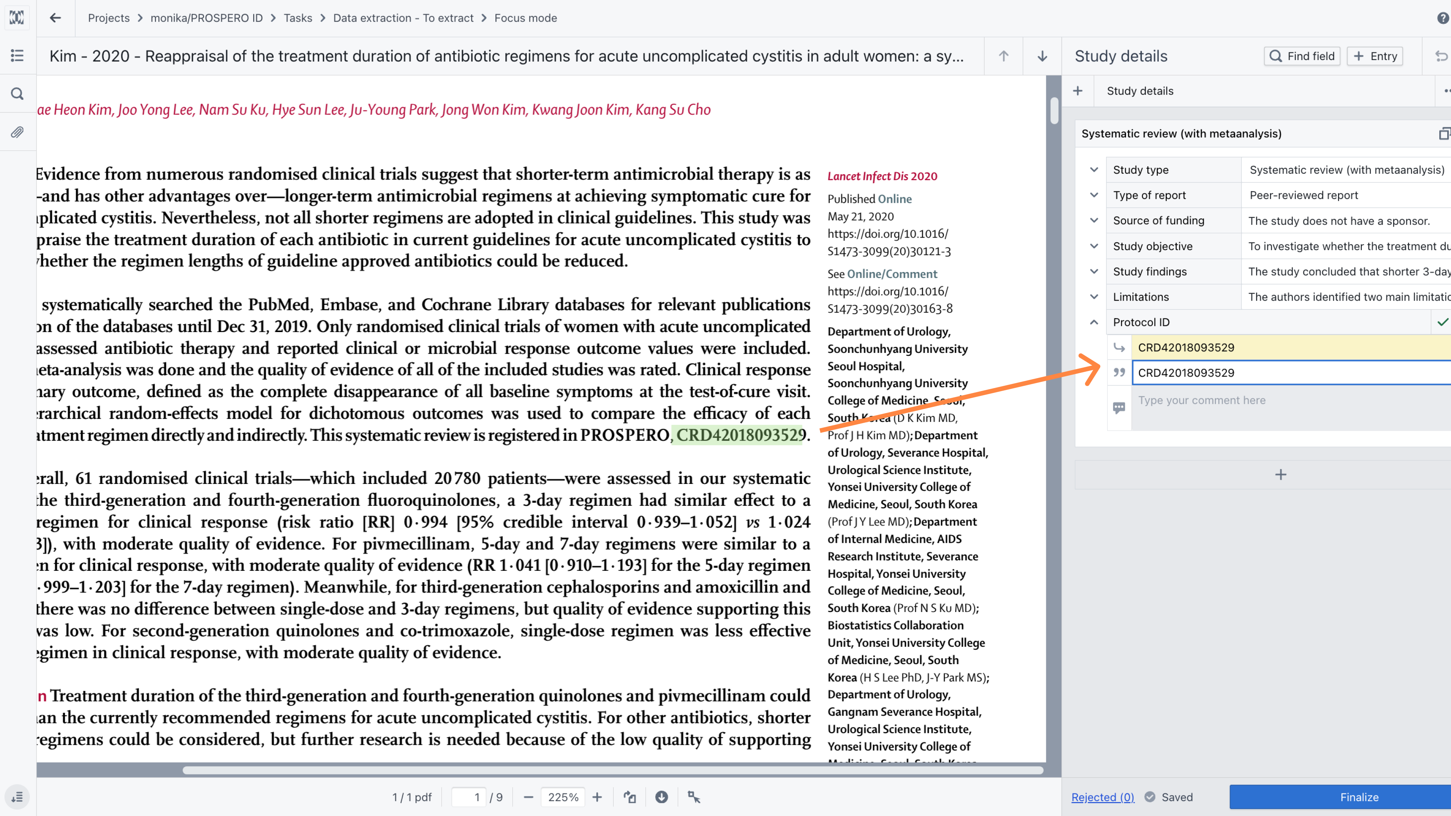Image resolution: width=1451 pixels, height=816 pixels.
Task: Collapse the Protocol ID field
Action: coord(1094,322)
